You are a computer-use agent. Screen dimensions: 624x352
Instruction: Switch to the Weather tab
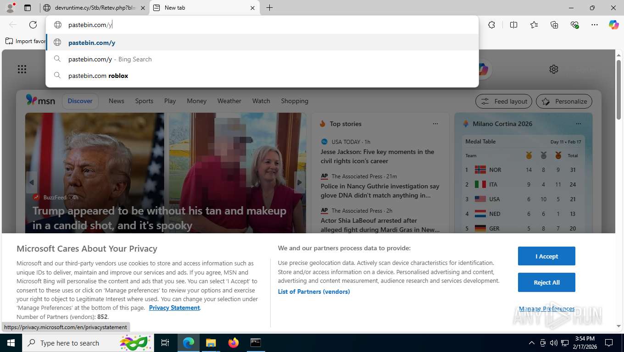pos(229,101)
